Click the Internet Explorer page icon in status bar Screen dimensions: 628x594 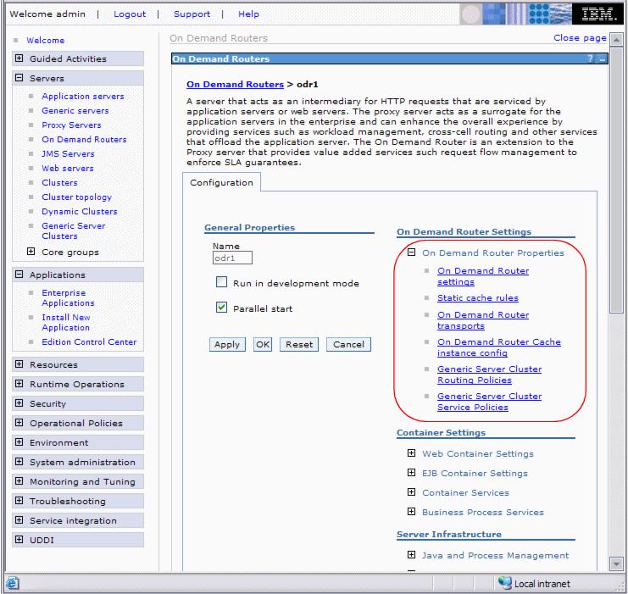[x=12, y=583]
